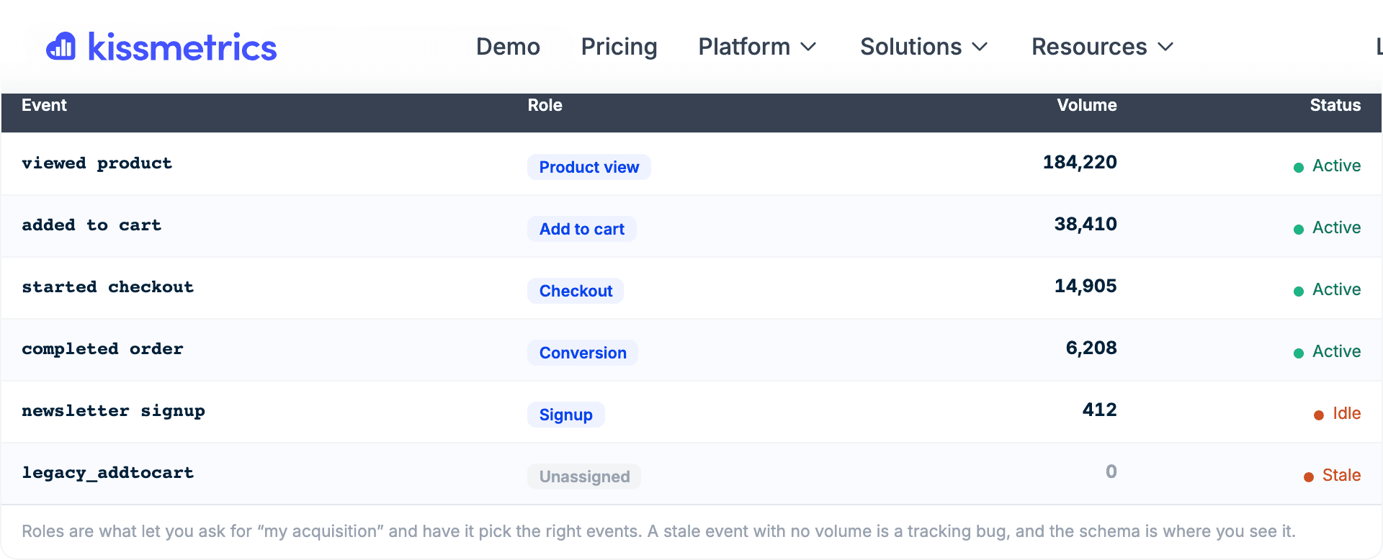The height and width of the screenshot is (560, 1383).
Task: Click the green status dot for viewed product
Action: (1299, 168)
